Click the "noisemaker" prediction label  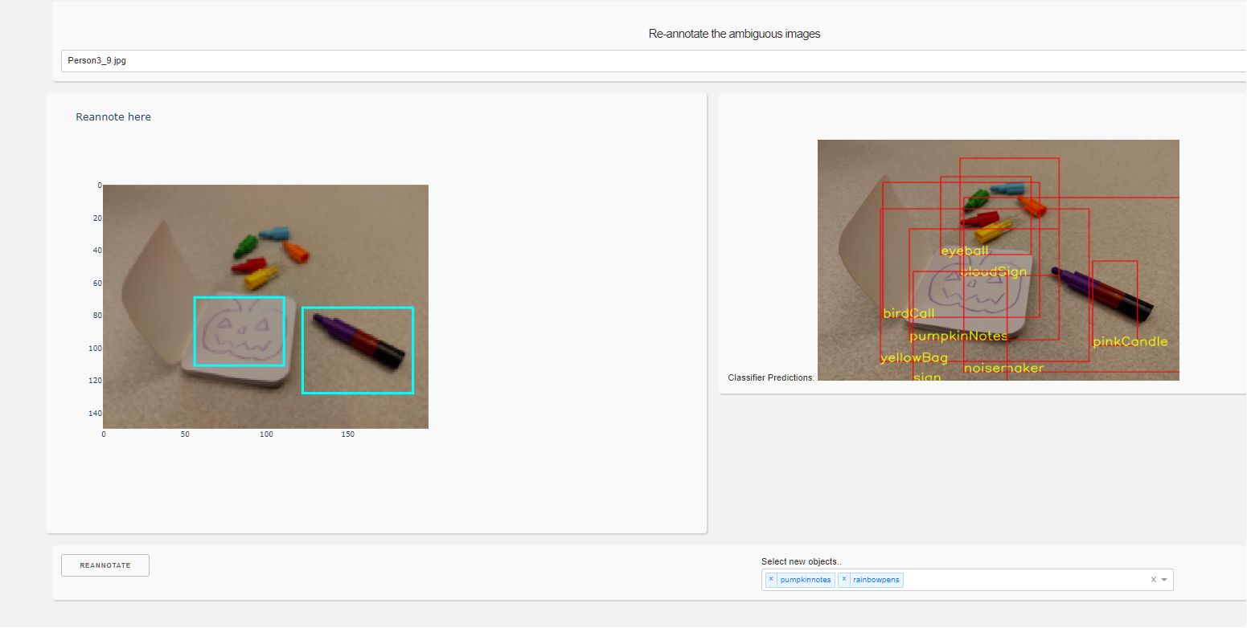(1003, 368)
